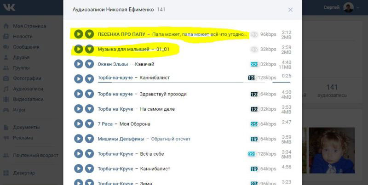Image resolution: width=368 pixels, height=185 pixels.
Task: Click the VK logo
Action: (x=9, y=7)
